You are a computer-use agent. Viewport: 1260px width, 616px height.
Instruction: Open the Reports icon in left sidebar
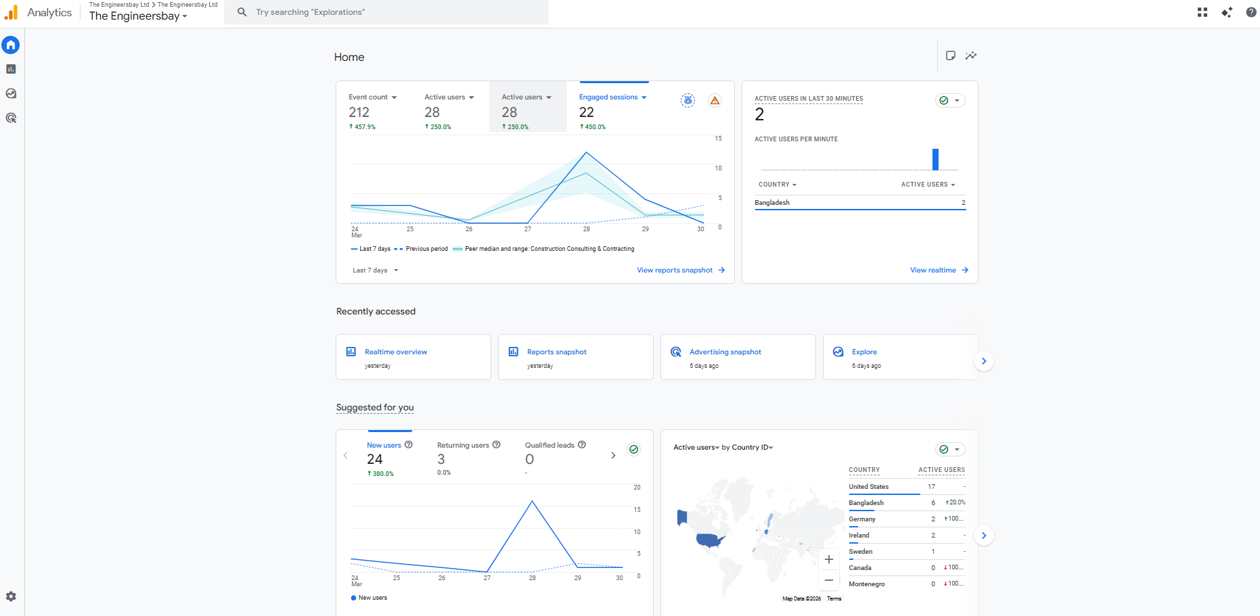point(11,69)
